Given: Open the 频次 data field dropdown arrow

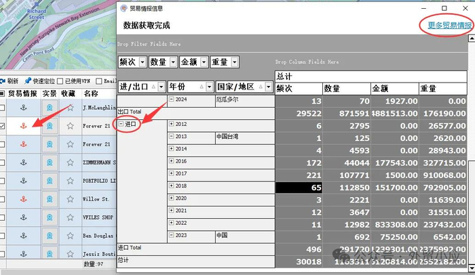Looking at the screenshot, I should tap(142, 62).
